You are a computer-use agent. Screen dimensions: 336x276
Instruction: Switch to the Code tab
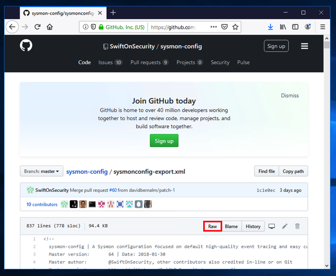coord(84,63)
